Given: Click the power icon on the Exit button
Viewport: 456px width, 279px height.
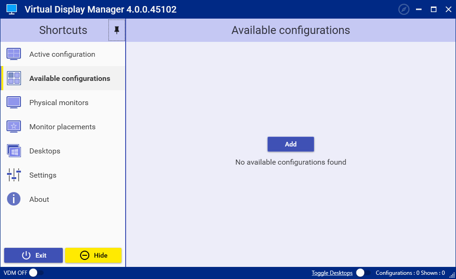Looking at the screenshot, I should (26, 255).
